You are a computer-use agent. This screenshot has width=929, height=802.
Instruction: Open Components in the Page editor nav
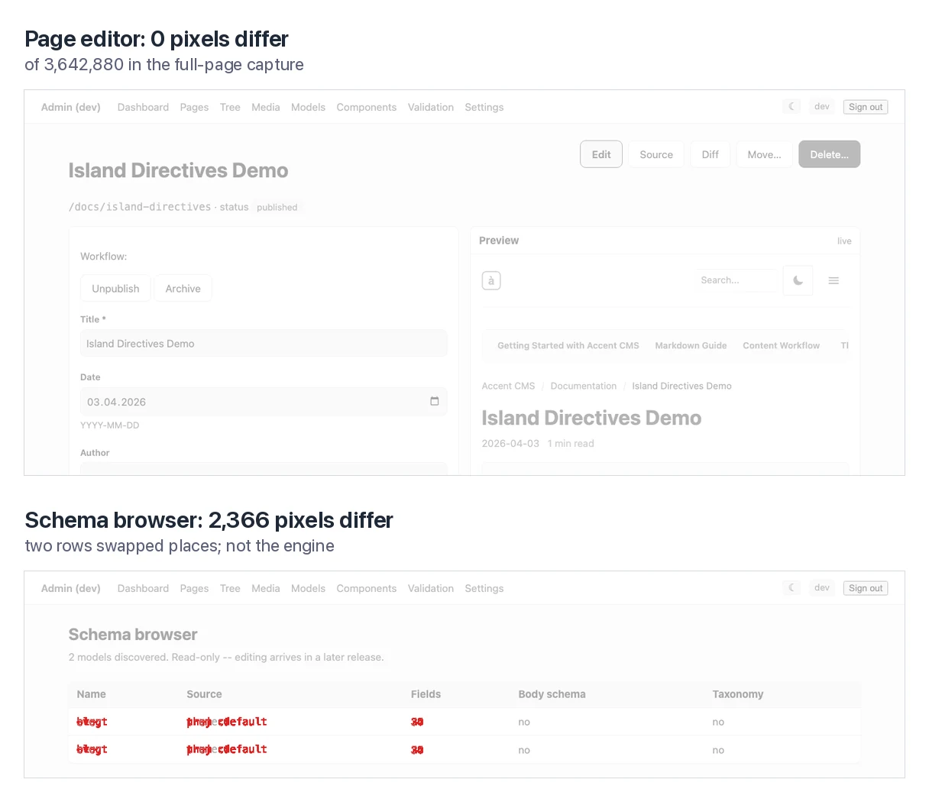click(367, 107)
